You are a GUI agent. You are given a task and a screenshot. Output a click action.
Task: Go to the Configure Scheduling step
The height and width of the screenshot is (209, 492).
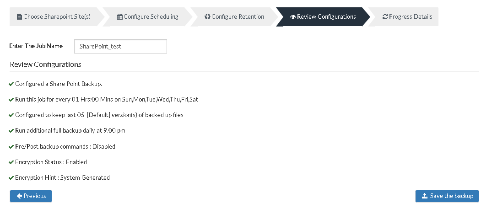pyautogui.click(x=147, y=16)
